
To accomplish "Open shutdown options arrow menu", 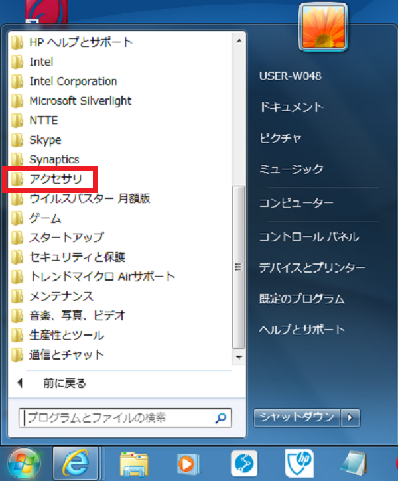I will point(350,417).
